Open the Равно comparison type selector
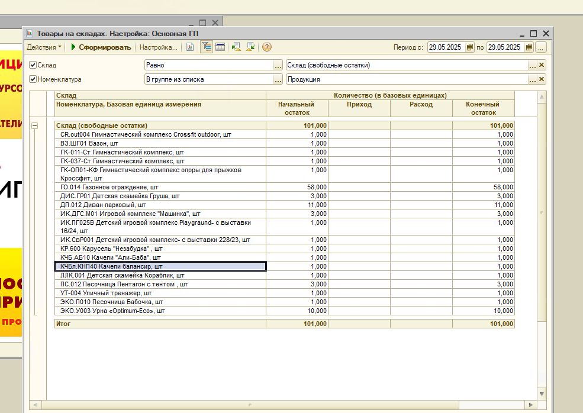 [278, 65]
